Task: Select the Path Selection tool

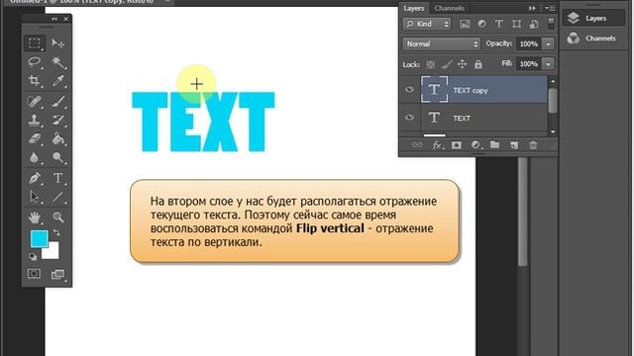Action: pyautogui.click(x=35, y=197)
